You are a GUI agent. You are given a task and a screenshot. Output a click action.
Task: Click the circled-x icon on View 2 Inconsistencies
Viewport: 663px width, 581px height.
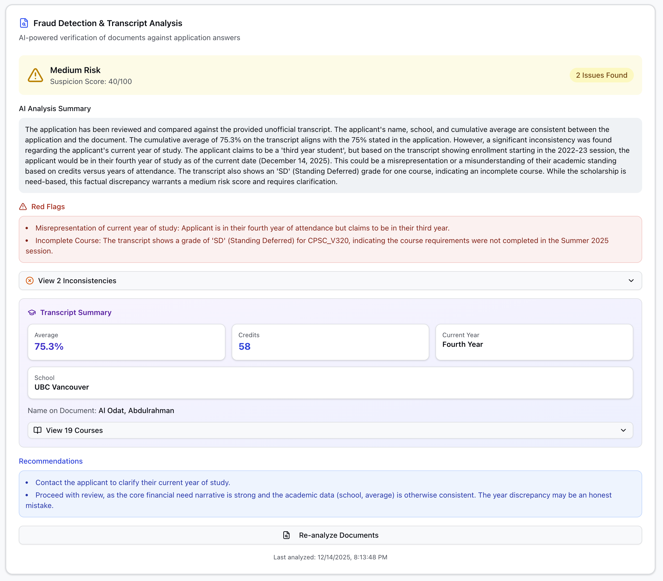click(29, 280)
